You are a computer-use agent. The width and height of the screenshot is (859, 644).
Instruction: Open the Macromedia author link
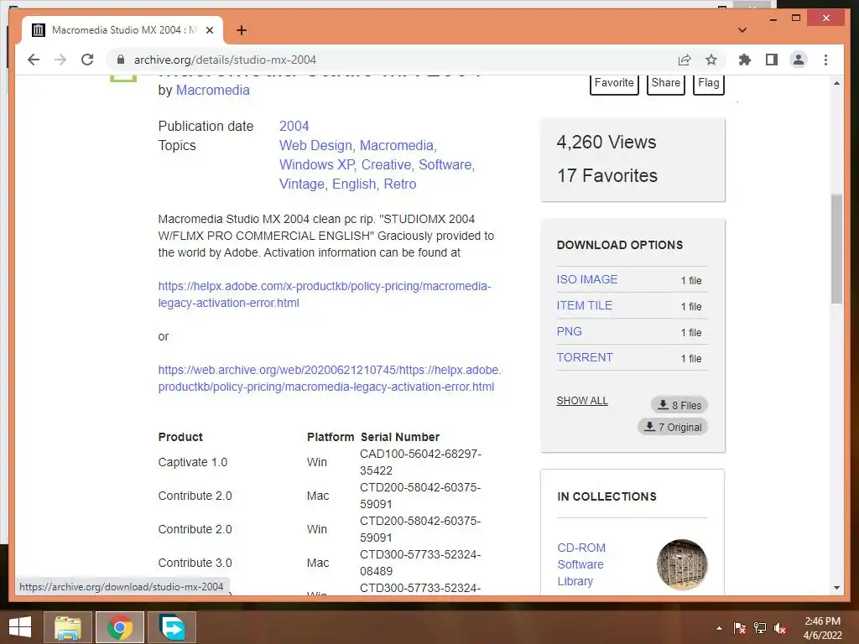tap(212, 91)
